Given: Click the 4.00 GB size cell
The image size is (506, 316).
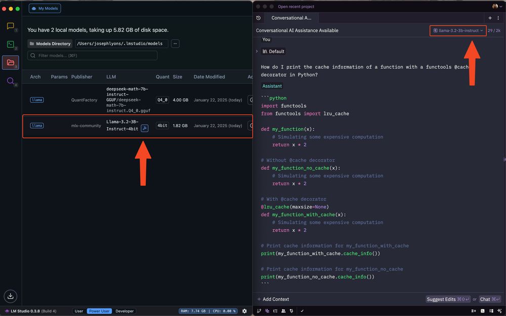Looking at the screenshot, I should click(181, 100).
